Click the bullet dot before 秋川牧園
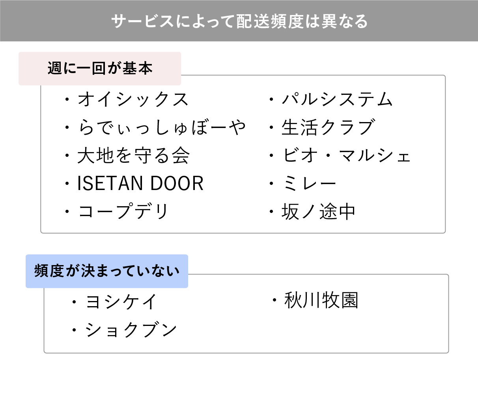The image size is (478, 399). 274,301
